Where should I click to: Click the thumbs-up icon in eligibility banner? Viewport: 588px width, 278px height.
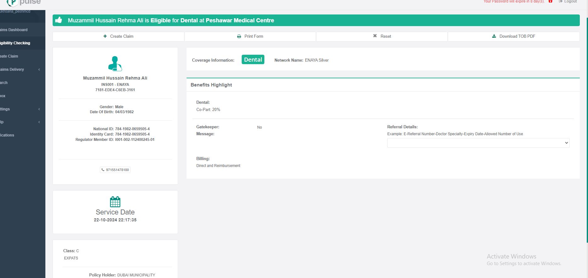[x=59, y=20]
